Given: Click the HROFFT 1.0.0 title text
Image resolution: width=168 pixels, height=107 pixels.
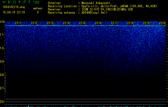Looking at the screenshot, I should click(21, 2).
